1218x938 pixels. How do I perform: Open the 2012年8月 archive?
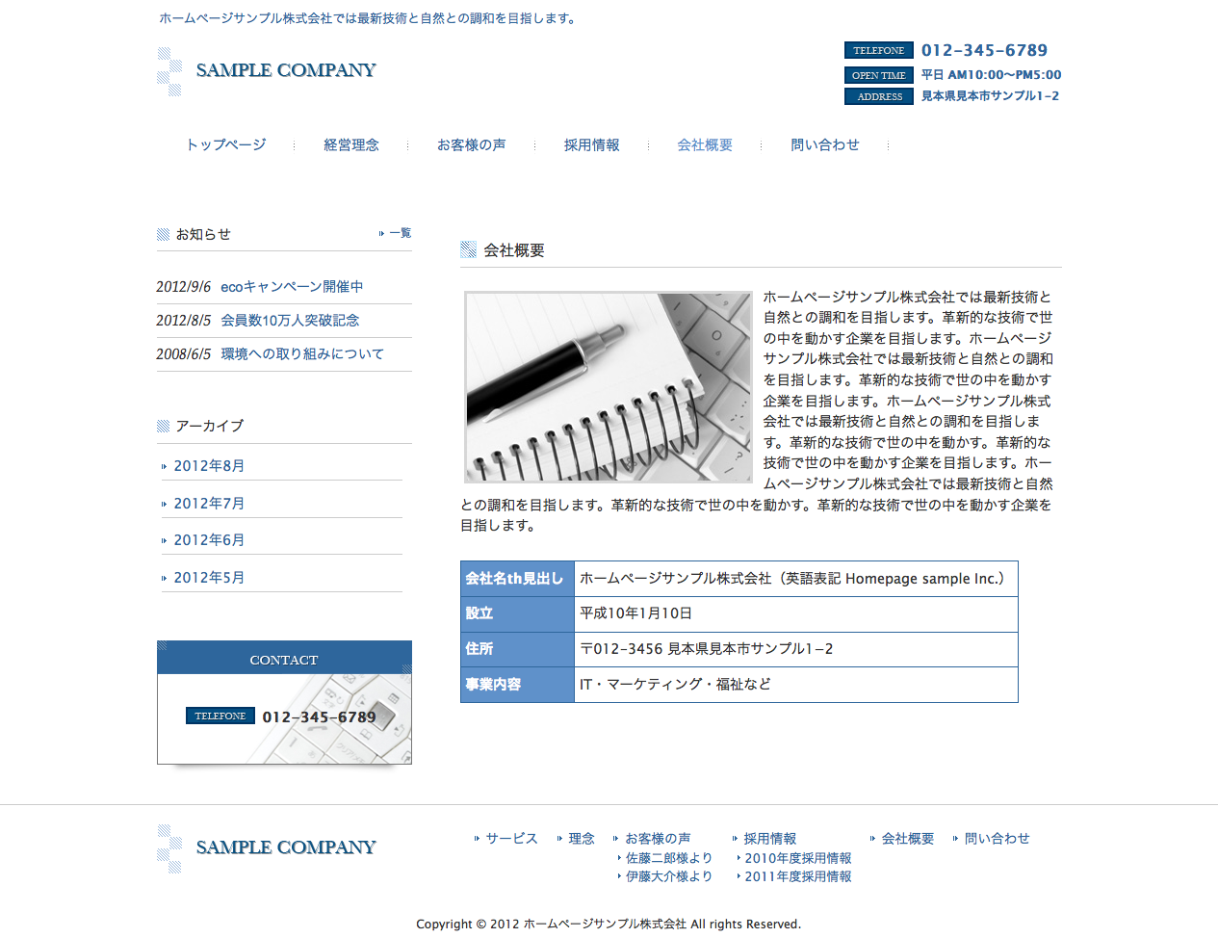click(209, 466)
